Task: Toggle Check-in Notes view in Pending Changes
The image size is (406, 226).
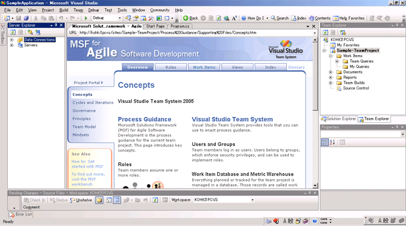Action: coord(117,200)
